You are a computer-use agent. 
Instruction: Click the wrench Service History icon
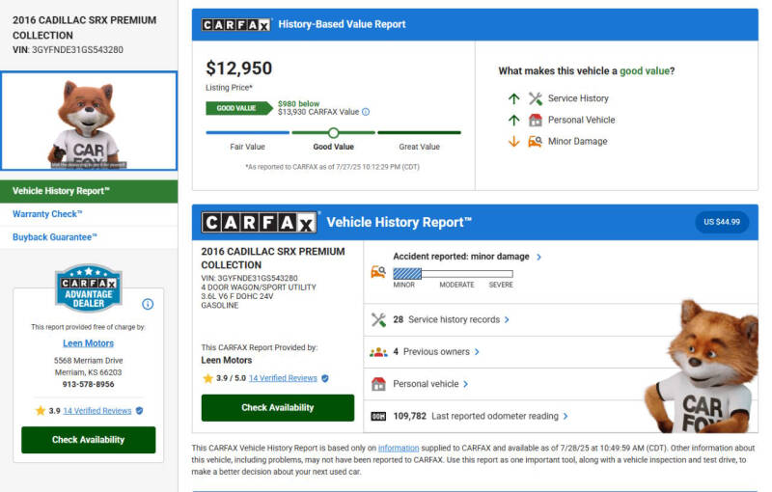pyautogui.click(x=536, y=98)
